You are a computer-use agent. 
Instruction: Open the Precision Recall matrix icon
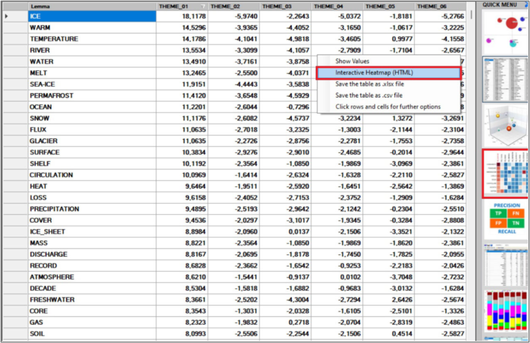click(505, 219)
